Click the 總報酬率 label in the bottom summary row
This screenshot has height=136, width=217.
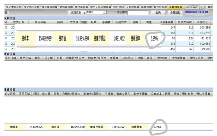click(x=137, y=127)
